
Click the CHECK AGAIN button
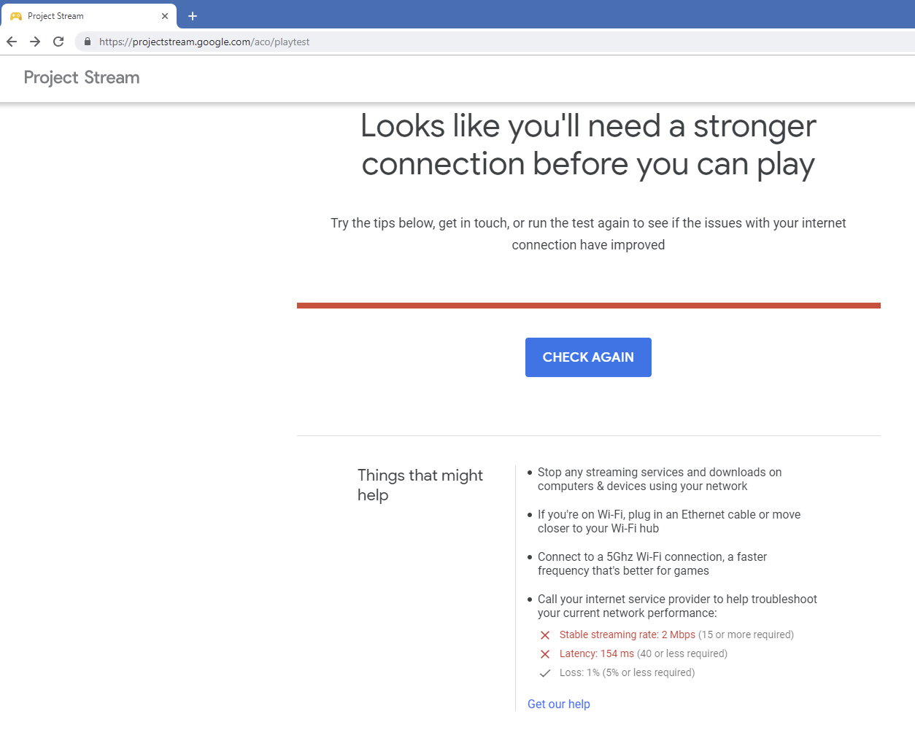[x=588, y=357]
